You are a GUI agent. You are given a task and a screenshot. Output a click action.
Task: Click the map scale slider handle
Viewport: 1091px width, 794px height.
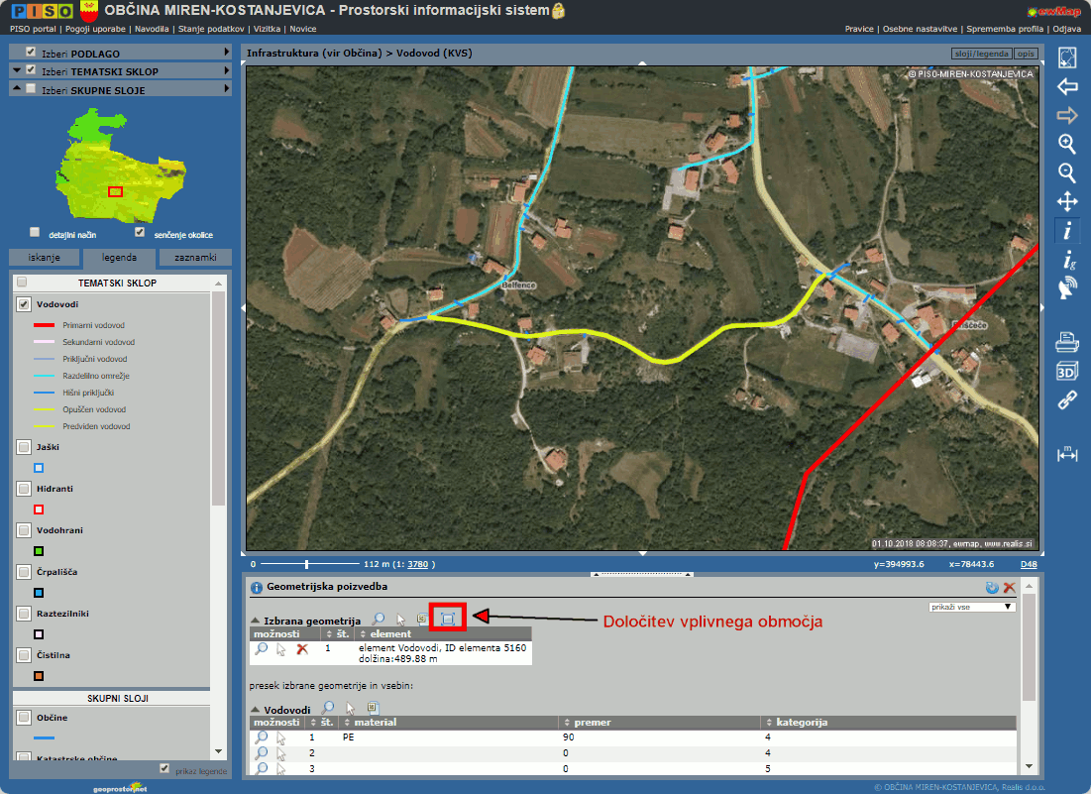306,564
